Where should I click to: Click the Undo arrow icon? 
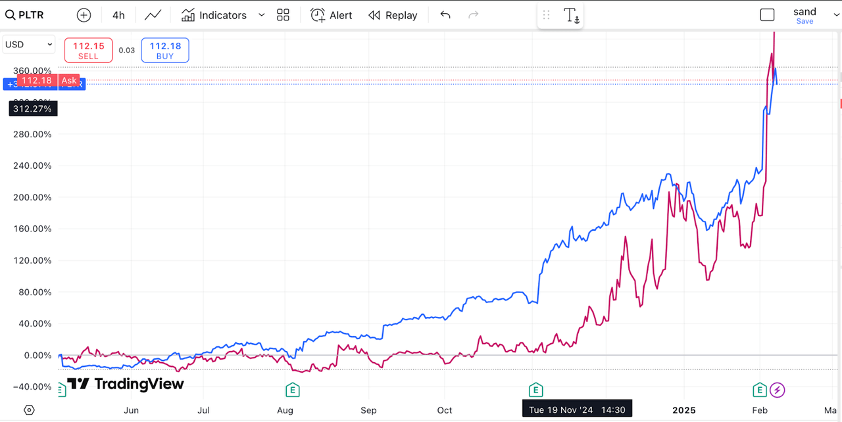pyautogui.click(x=445, y=14)
